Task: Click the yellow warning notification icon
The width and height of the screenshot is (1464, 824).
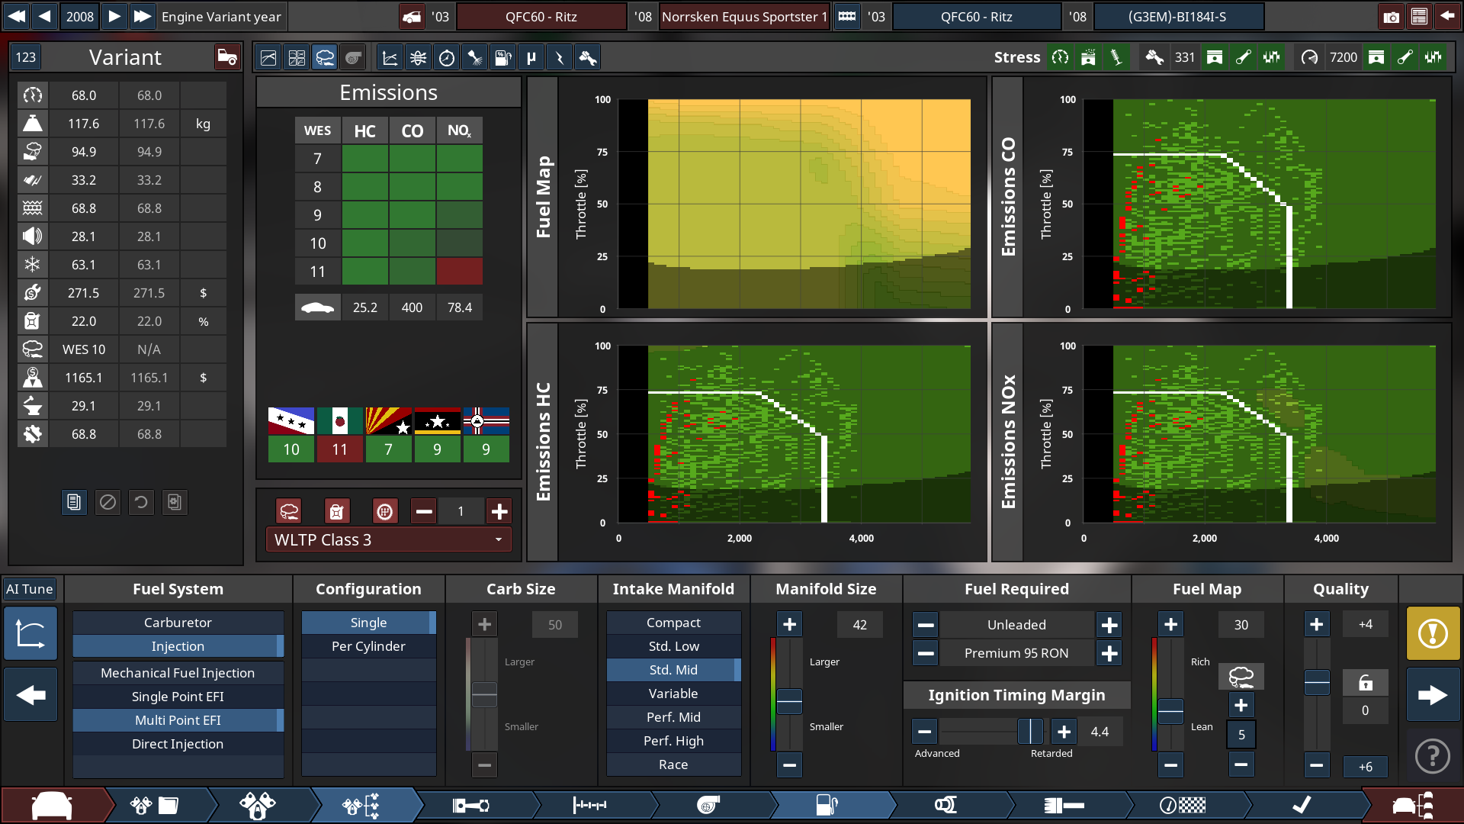Action: (1433, 633)
